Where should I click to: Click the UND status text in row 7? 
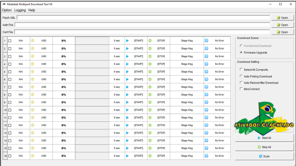(44, 87)
